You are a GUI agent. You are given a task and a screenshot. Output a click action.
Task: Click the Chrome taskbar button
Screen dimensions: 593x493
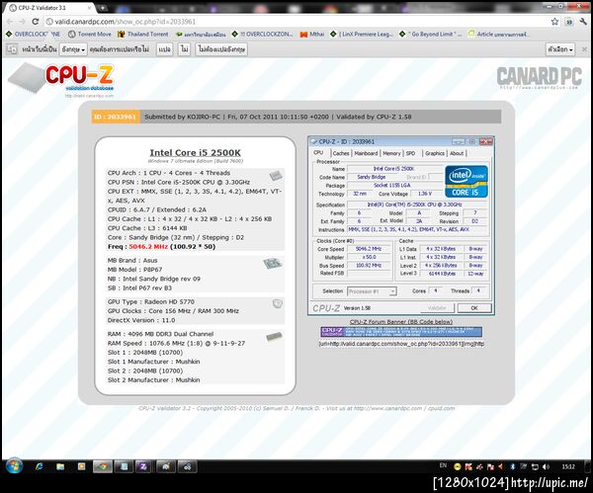click(x=102, y=467)
